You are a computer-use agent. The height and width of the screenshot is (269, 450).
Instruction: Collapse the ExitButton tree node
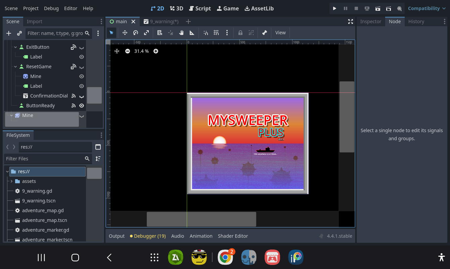pos(15,47)
